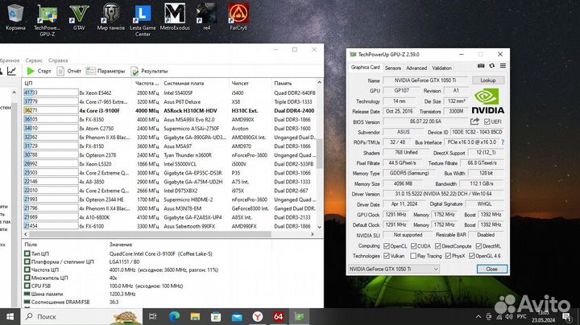
Task: Open the GPU selection dropdown in GPU-Z
Action: pyautogui.click(x=394, y=269)
